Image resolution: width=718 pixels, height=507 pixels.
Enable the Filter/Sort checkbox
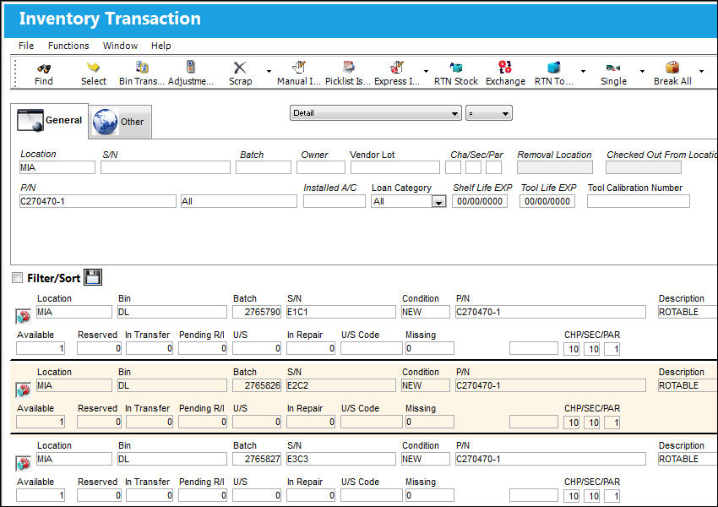18,277
